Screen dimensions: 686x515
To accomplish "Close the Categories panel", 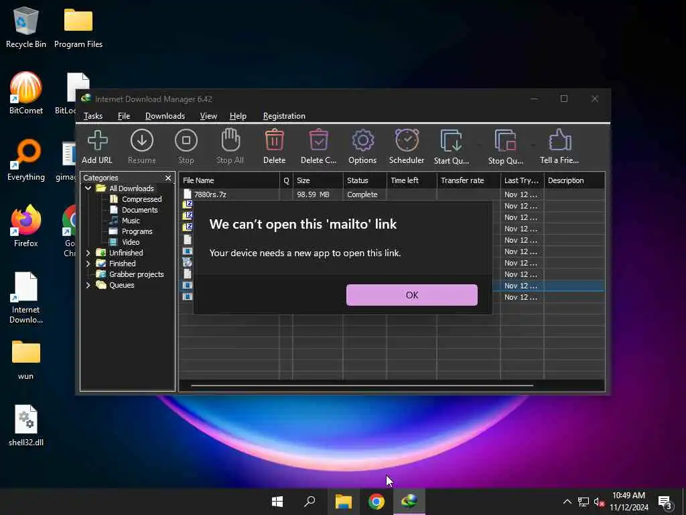I will pos(168,178).
